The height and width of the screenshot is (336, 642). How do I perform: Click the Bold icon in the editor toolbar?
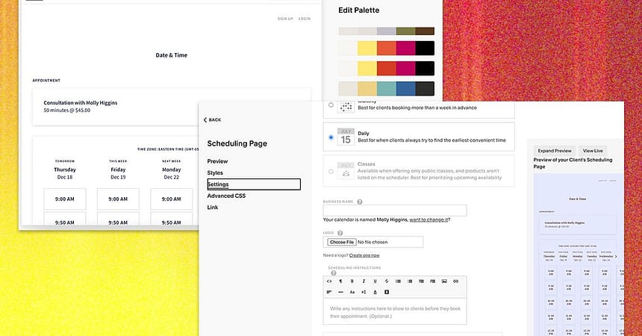[x=352, y=281]
